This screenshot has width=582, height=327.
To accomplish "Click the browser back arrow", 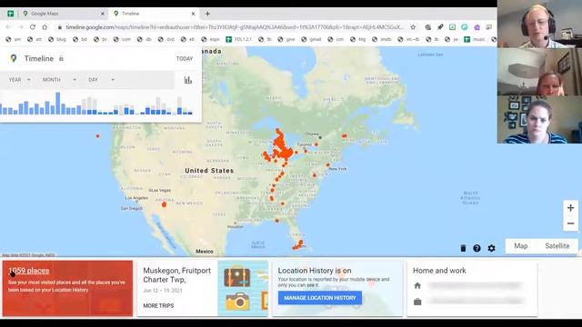I will (8, 27).
